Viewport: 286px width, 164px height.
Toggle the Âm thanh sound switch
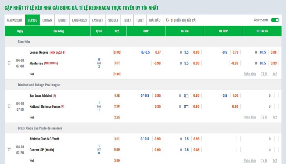click(x=275, y=20)
